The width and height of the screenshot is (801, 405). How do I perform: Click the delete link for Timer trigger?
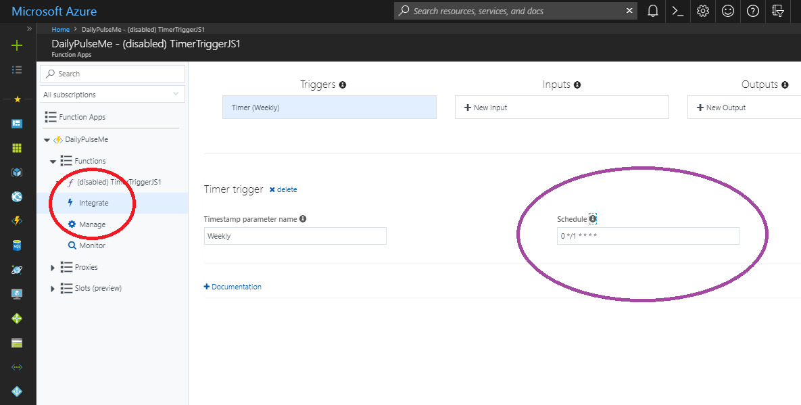283,189
